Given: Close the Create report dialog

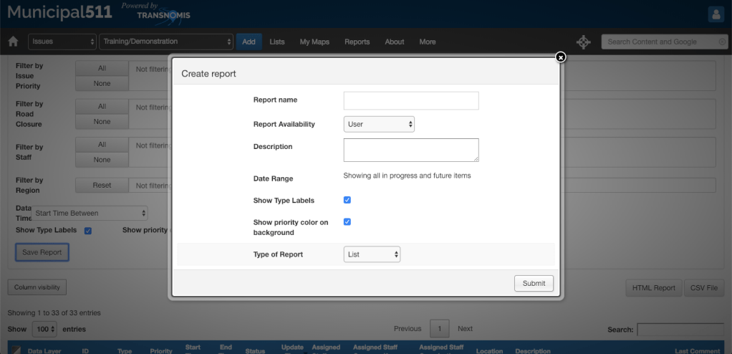Looking at the screenshot, I should click(561, 57).
